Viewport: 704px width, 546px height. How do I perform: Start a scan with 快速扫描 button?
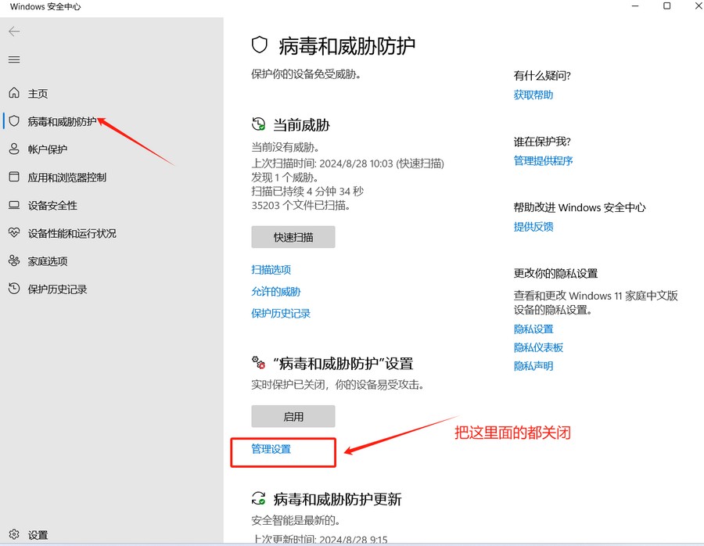(293, 237)
